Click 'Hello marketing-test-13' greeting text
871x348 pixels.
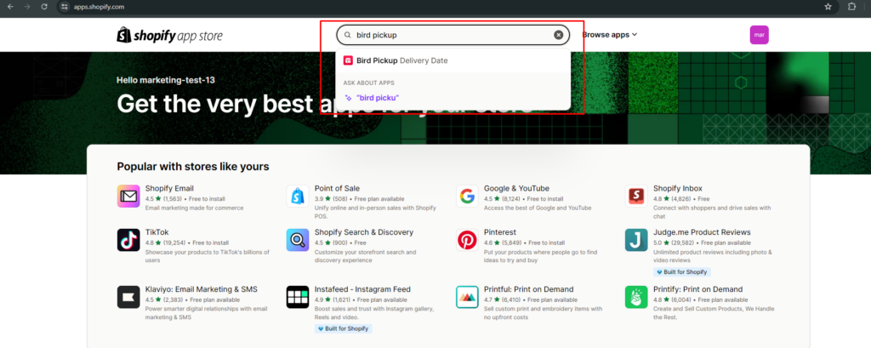coord(166,80)
